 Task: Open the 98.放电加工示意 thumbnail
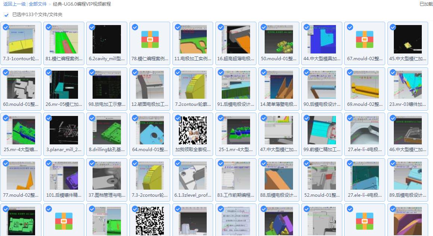point(107,85)
